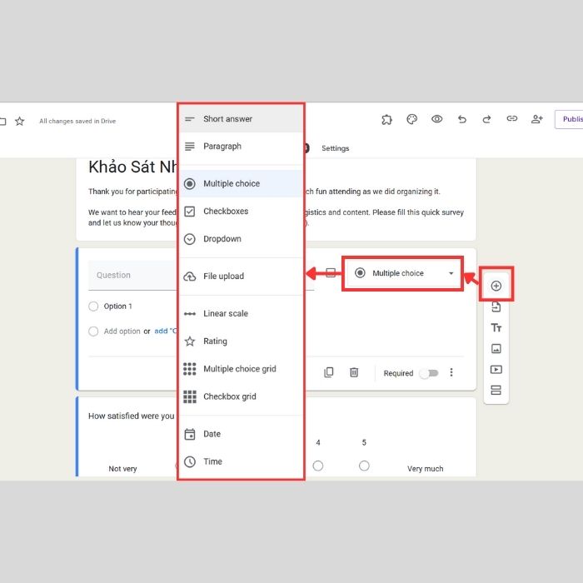Import questions from the side toolbar

(496, 306)
